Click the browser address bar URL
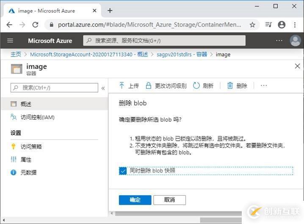The width and height of the screenshot is (304, 224). coord(149,25)
